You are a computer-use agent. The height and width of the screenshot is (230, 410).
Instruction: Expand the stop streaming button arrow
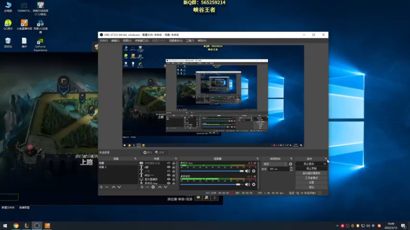click(x=325, y=164)
